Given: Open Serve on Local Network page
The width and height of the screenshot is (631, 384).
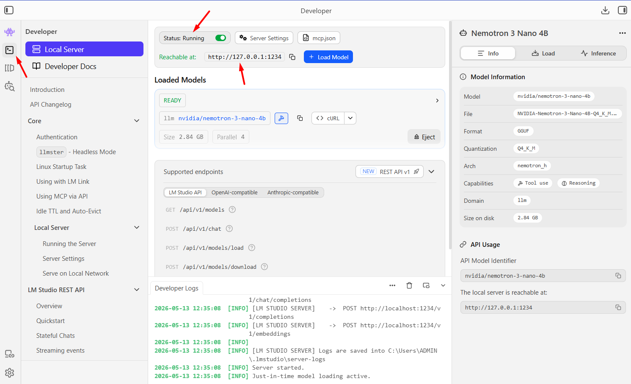Looking at the screenshot, I should click(x=76, y=273).
